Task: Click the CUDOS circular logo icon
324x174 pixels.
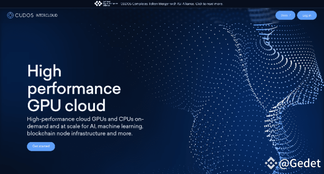Action: click(x=10, y=16)
